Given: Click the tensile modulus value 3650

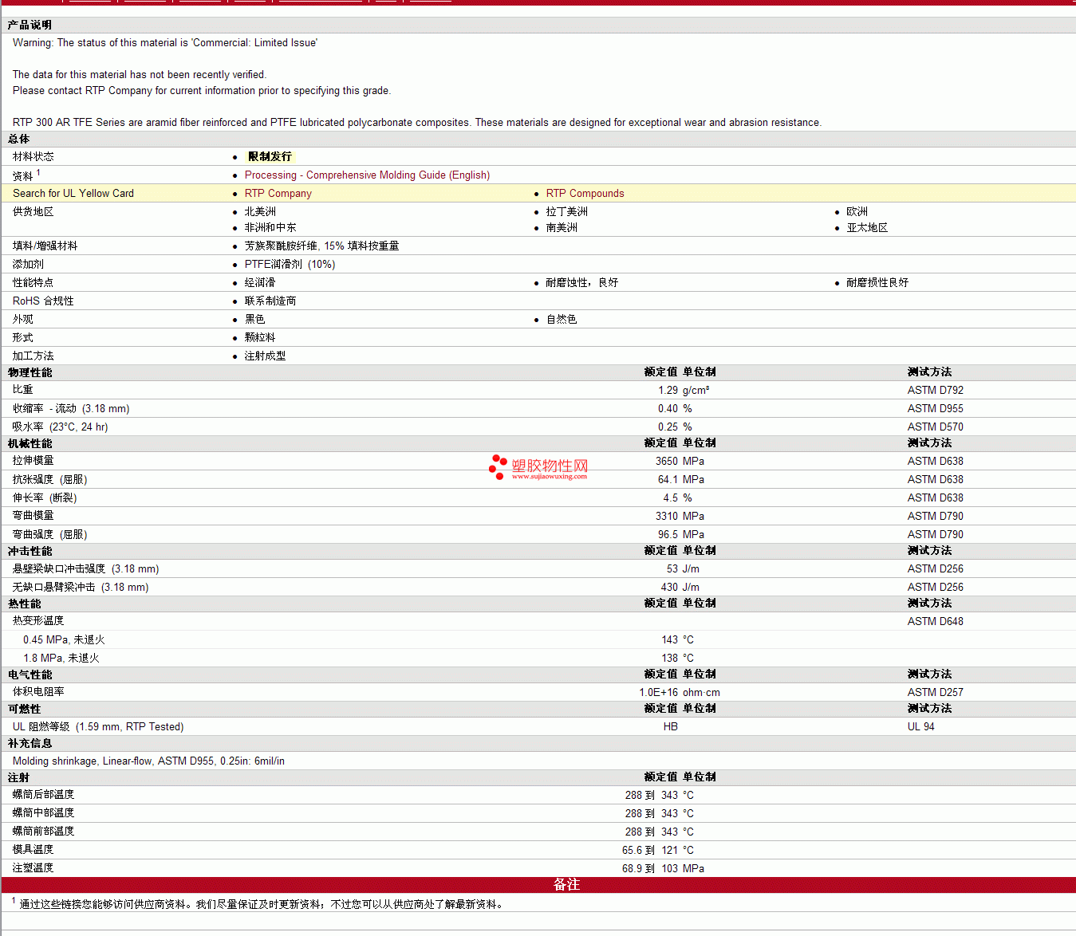Looking at the screenshot, I should (x=667, y=461).
